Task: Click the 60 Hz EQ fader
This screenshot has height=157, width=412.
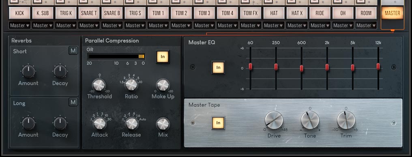Action: [x=251, y=67]
